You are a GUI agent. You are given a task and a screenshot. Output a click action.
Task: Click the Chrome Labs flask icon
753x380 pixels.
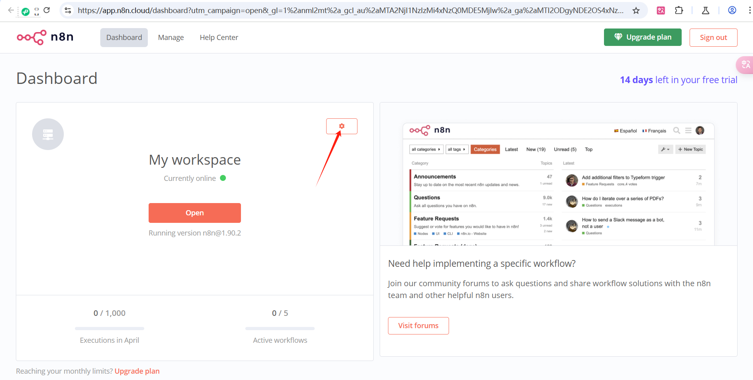point(705,10)
